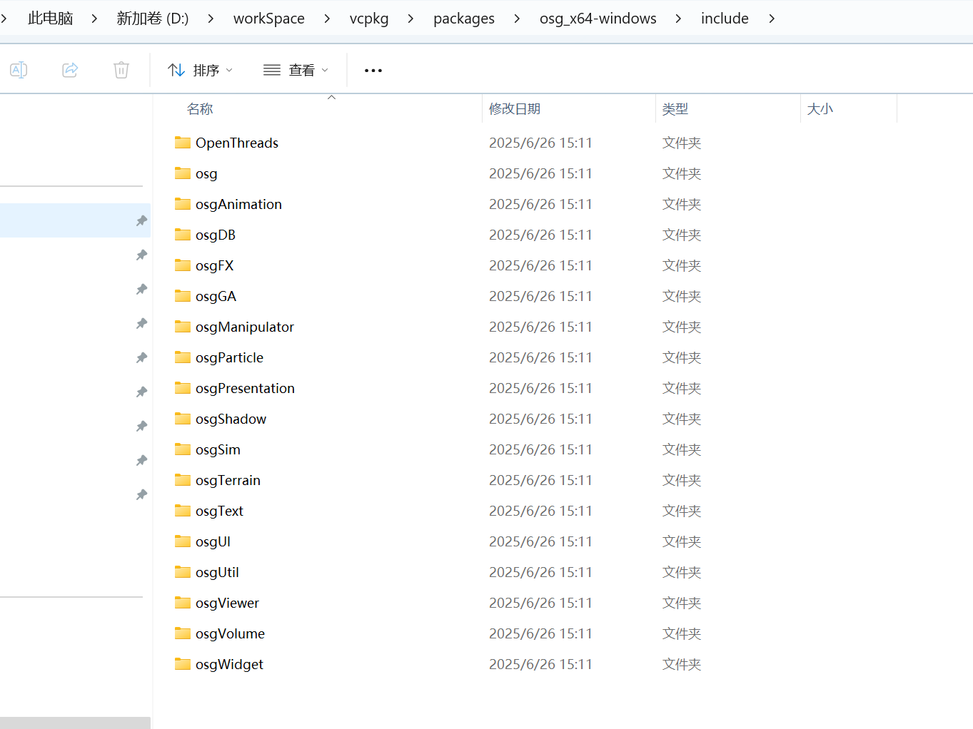This screenshot has width=973, height=729.
Task: Expand chevron after 此电脑 breadcrumb
Action: coord(94,19)
